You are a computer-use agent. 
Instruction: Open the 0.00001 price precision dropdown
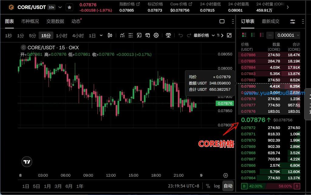click(x=287, y=35)
